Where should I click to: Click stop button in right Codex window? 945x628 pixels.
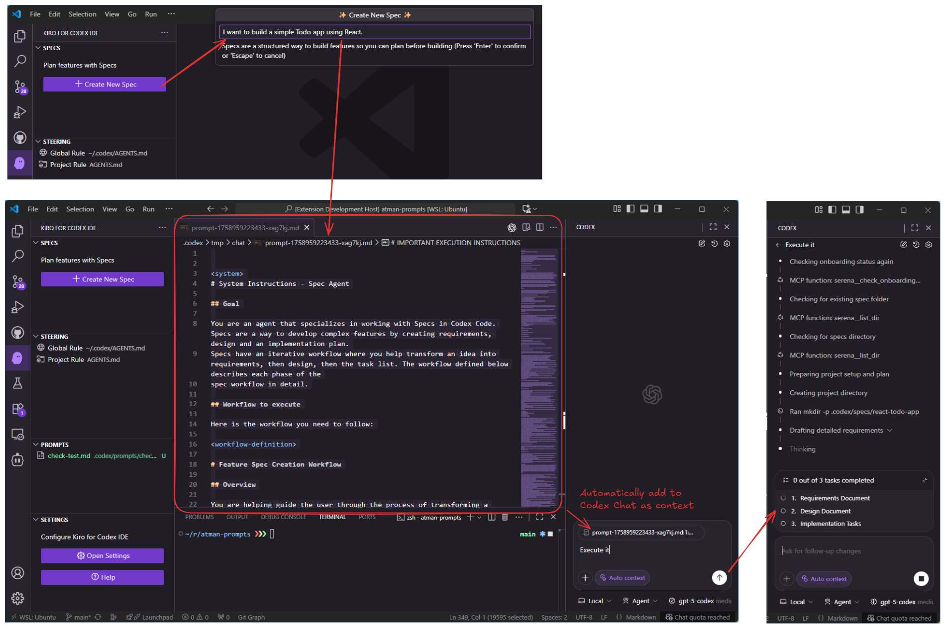pyautogui.click(x=921, y=578)
